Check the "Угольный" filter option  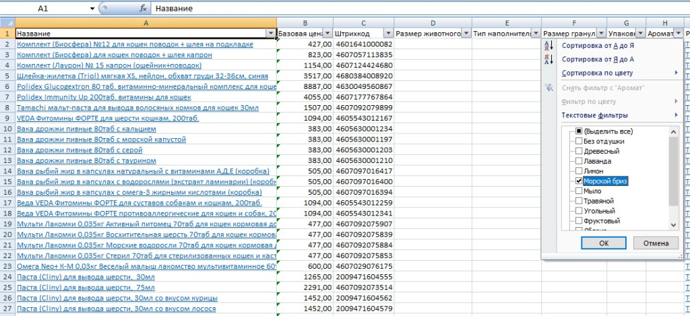click(579, 211)
